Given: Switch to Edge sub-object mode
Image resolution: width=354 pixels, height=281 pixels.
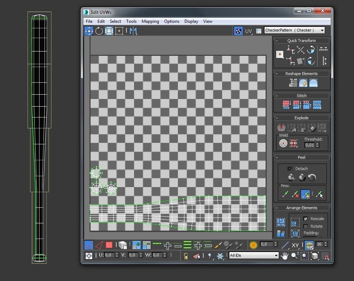Looking at the screenshot, I should click(99, 245).
